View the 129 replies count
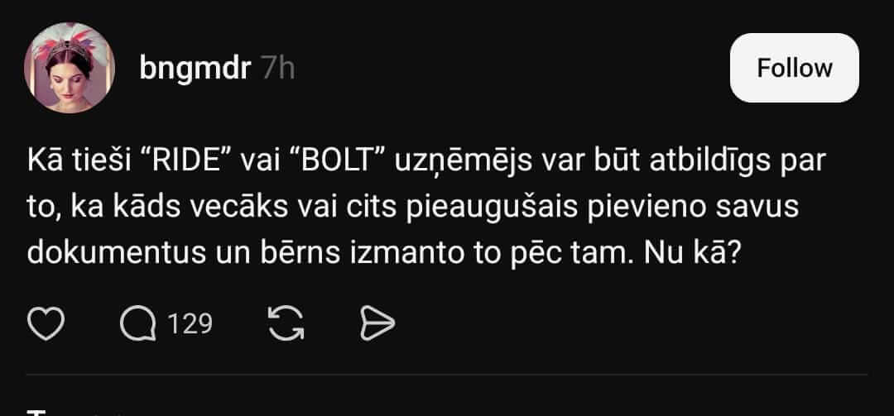 point(190,324)
